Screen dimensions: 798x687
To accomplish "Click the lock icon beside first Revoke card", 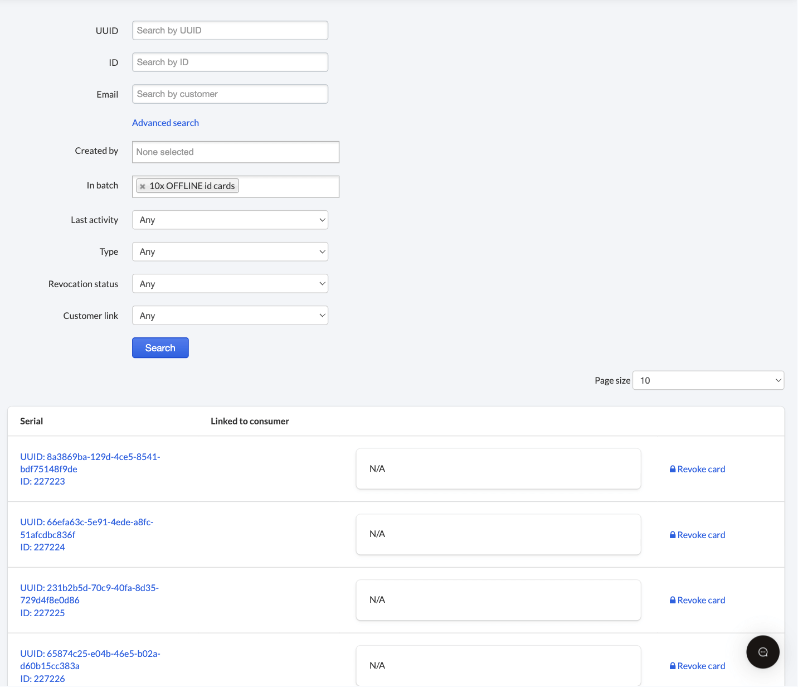I will [x=673, y=469].
